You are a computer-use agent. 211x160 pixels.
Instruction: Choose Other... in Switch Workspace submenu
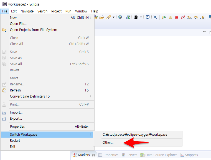(138, 142)
